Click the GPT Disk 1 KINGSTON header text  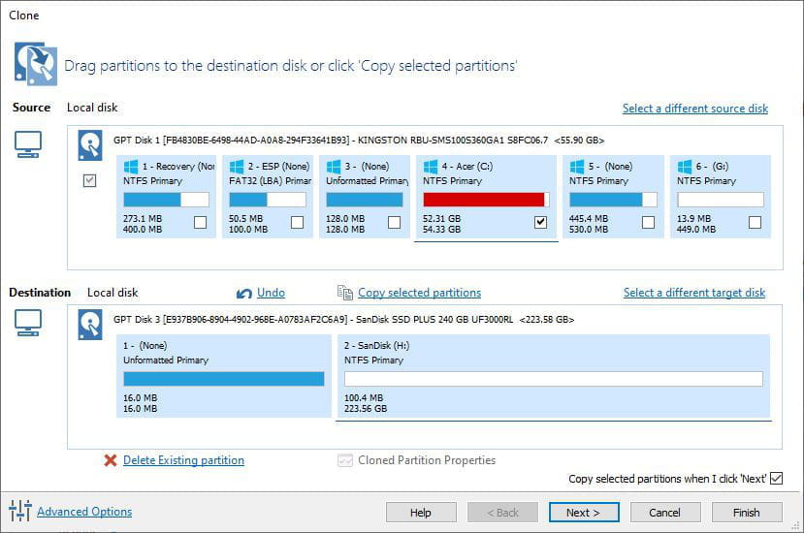359,140
